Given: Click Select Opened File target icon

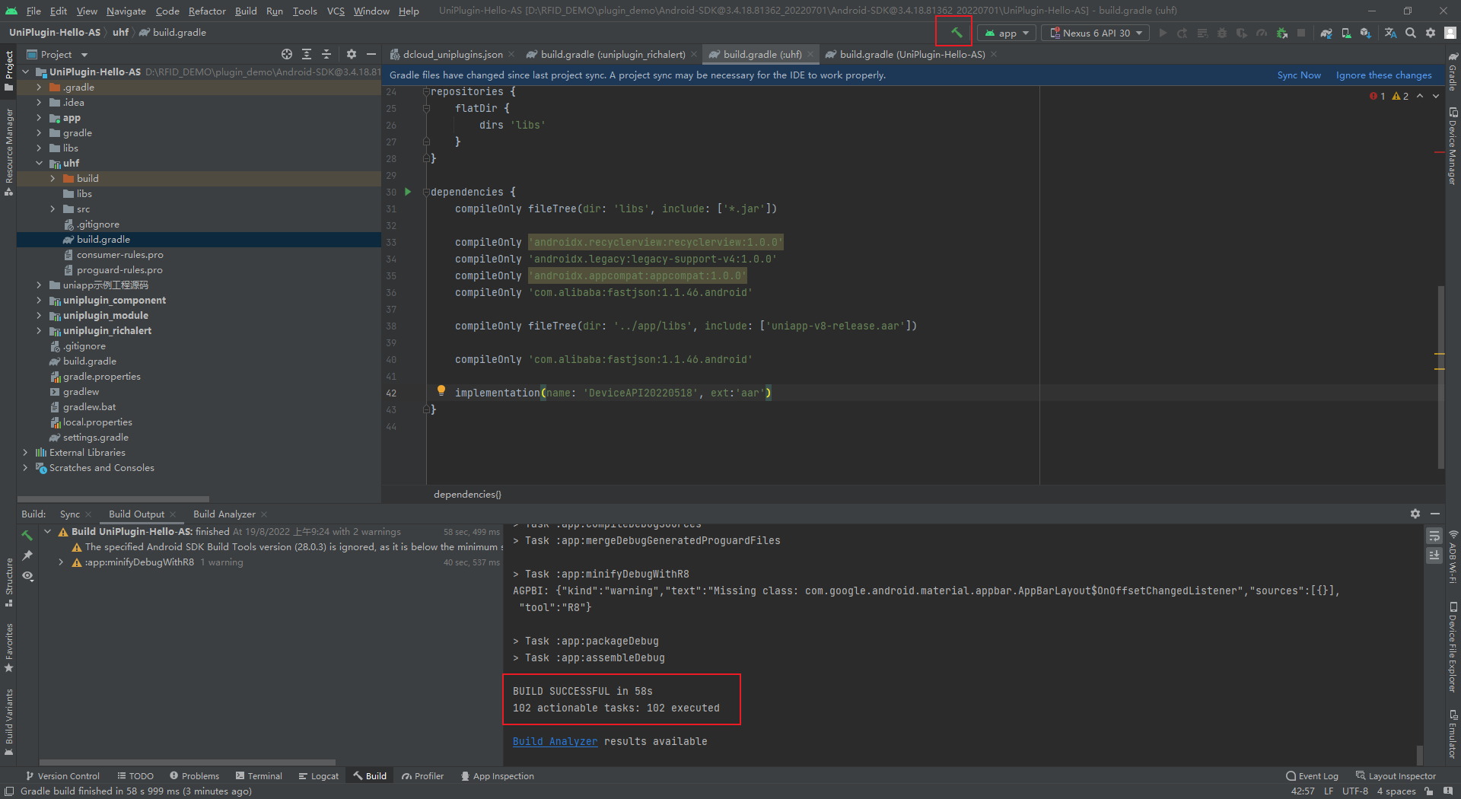Looking at the screenshot, I should 286,54.
